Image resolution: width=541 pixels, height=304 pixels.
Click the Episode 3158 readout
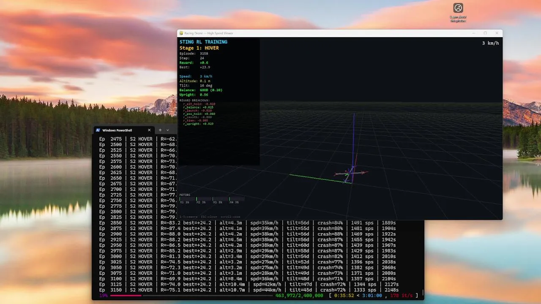tap(194, 54)
